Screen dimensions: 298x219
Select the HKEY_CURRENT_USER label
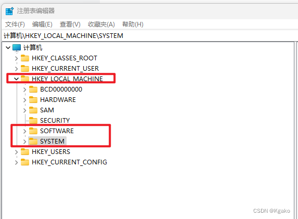[66, 69]
